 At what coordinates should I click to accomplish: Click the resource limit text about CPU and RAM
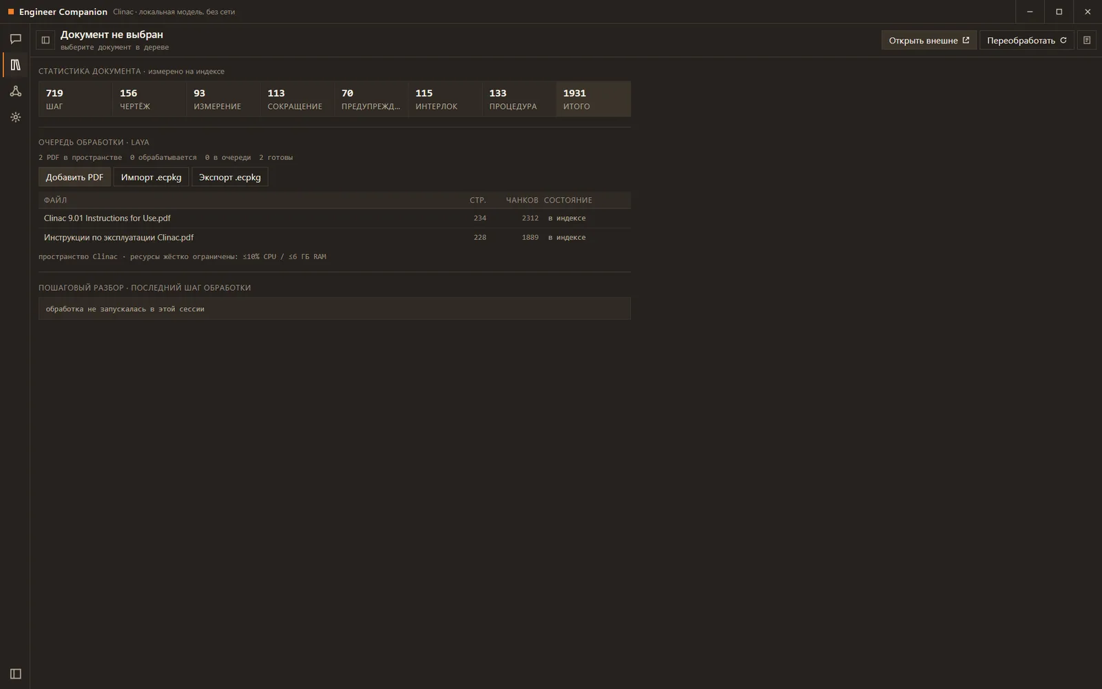(182, 256)
